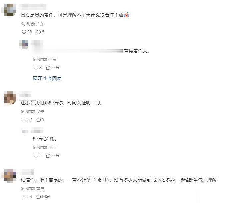Select the comment text "汪小菲我们都相信你"
Image resolution: width=236 pixels, height=205 pixels.
(x=42, y=103)
